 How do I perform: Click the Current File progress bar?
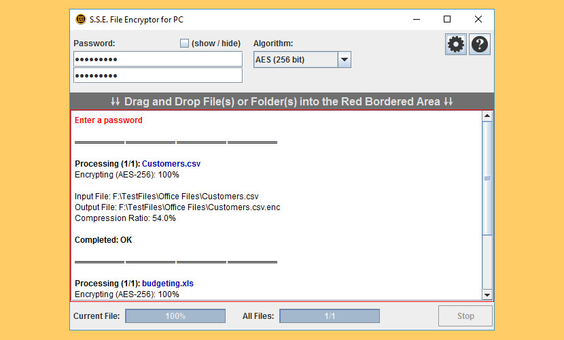[x=175, y=316]
